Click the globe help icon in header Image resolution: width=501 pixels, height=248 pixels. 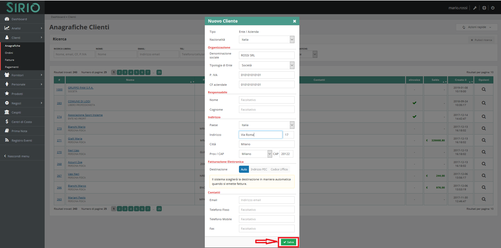484,8
